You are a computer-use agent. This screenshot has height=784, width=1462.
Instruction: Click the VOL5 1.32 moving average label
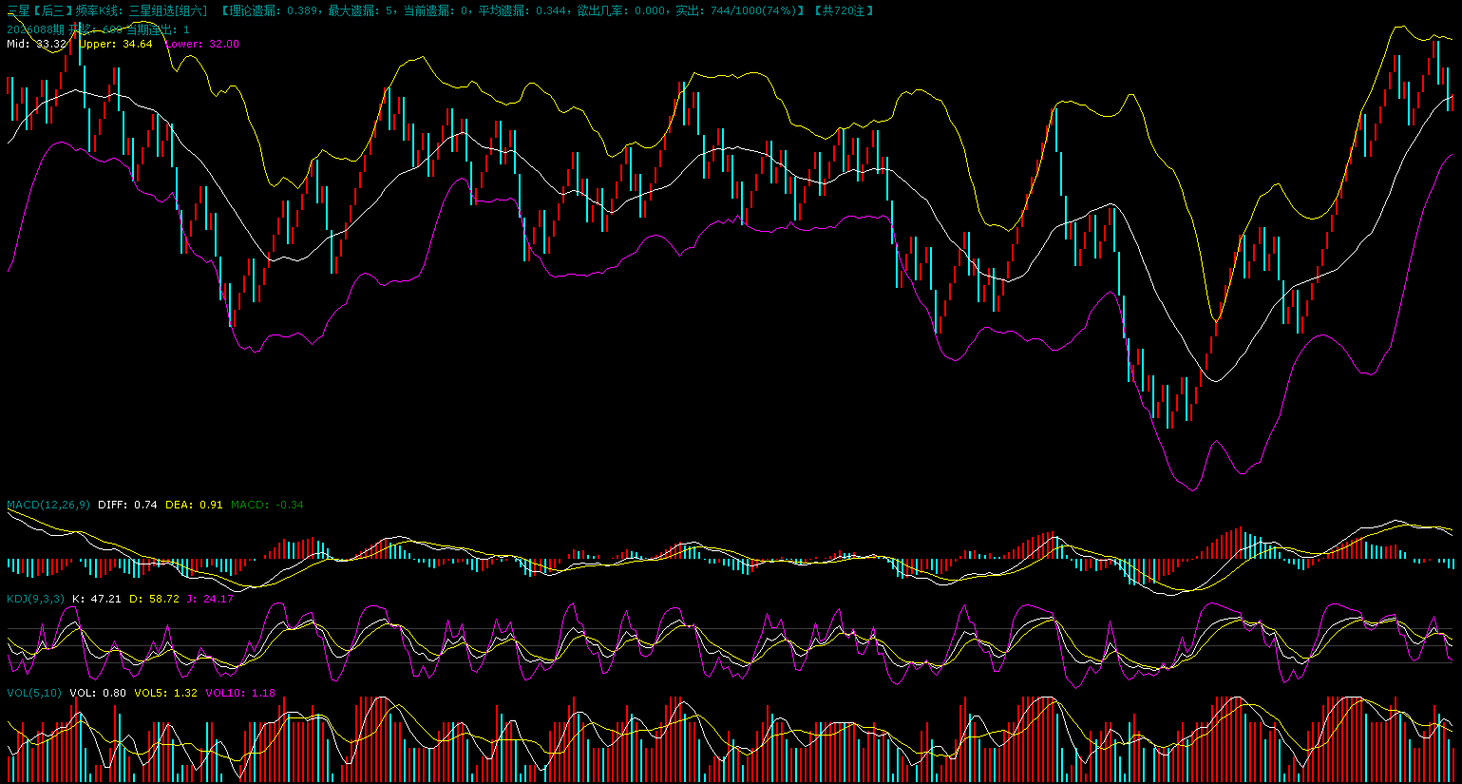165,693
